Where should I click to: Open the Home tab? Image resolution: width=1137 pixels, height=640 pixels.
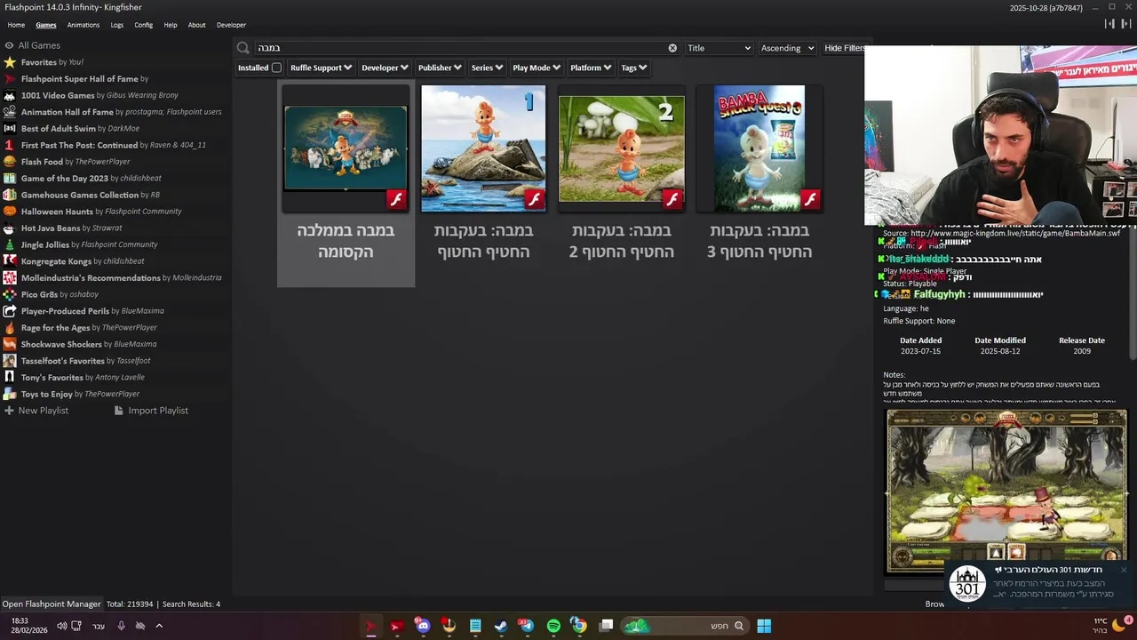pos(16,25)
